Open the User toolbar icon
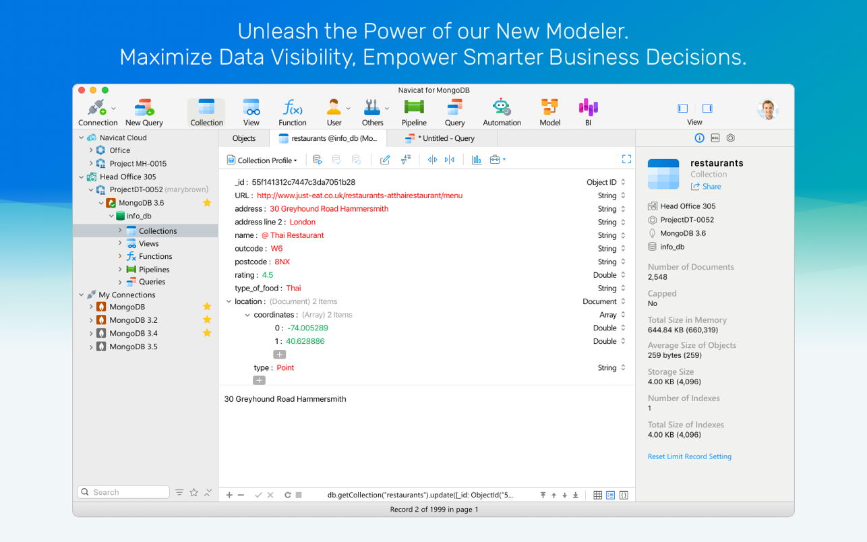Image resolution: width=867 pixels, height=542 pixels. click(x=334, y=113)
